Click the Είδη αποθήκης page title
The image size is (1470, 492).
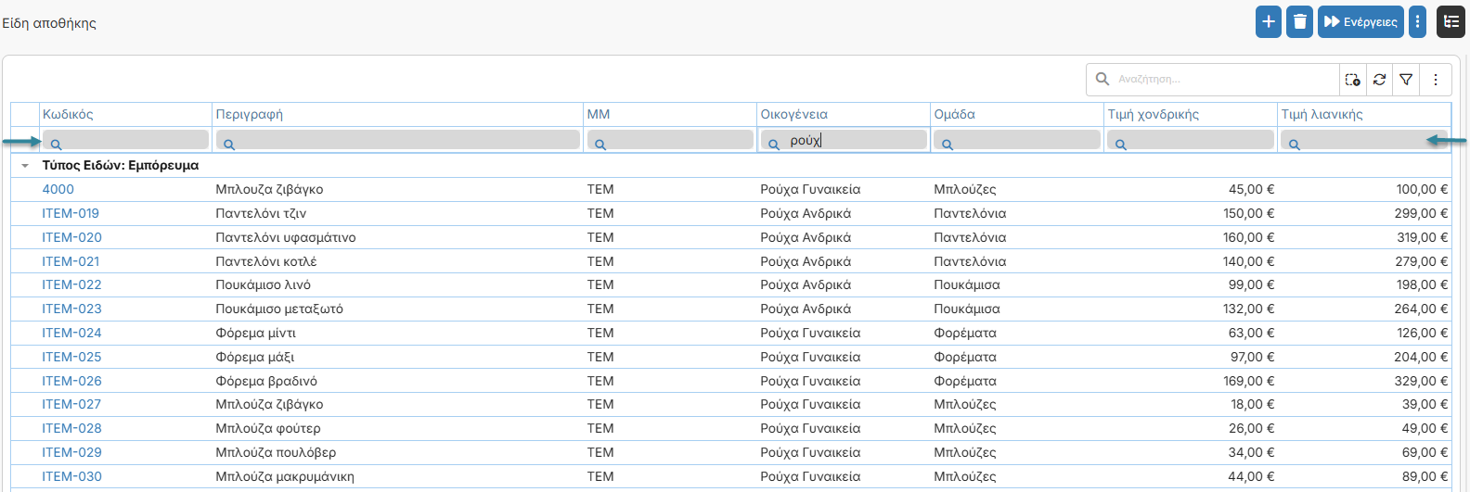[49, 23]
